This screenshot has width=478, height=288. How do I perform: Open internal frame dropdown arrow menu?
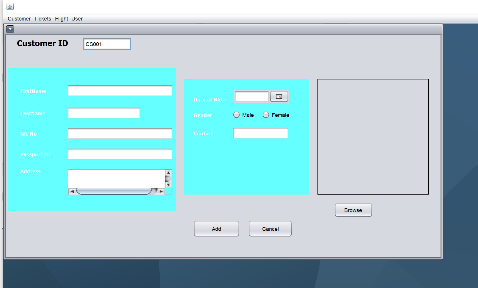[x=10, y=29]
